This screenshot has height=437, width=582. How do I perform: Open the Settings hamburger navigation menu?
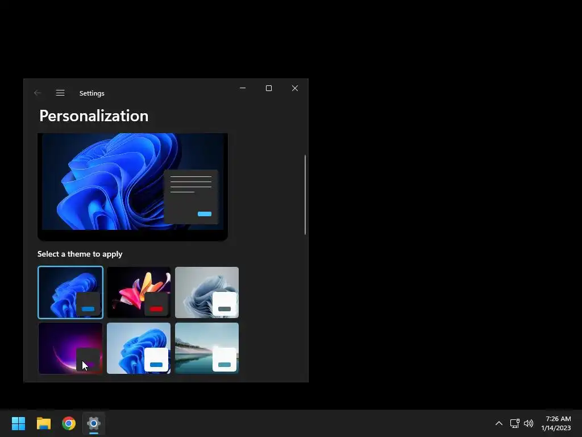[60, 93]
